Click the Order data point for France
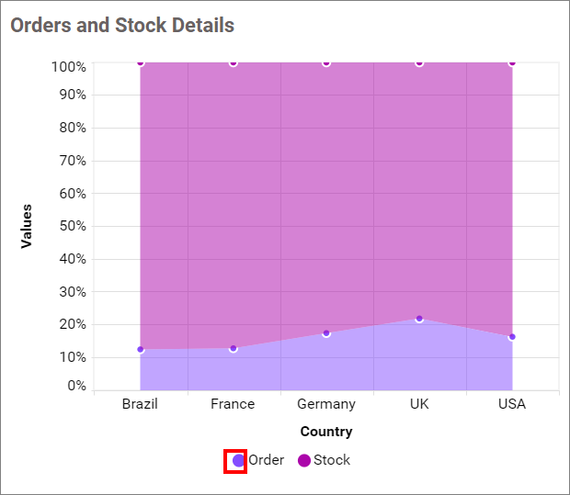 coord(234,348)
